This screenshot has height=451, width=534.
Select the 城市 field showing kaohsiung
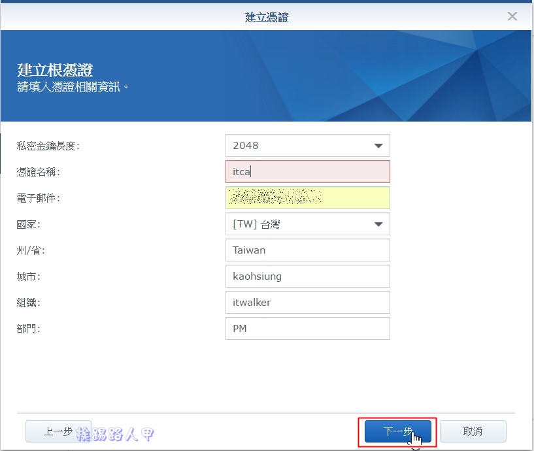(x=308, y=276)
